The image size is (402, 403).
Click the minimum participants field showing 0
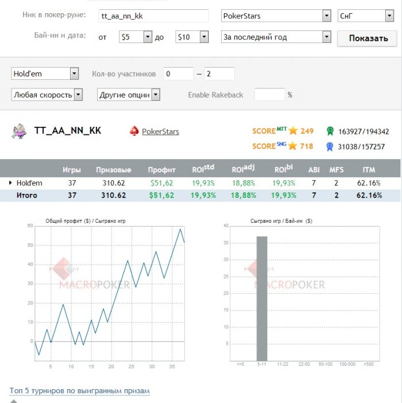pos(178,73)
